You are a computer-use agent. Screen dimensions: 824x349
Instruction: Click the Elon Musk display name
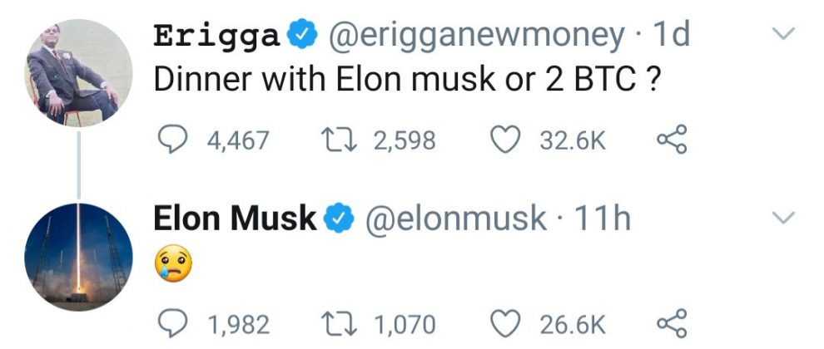236,219
